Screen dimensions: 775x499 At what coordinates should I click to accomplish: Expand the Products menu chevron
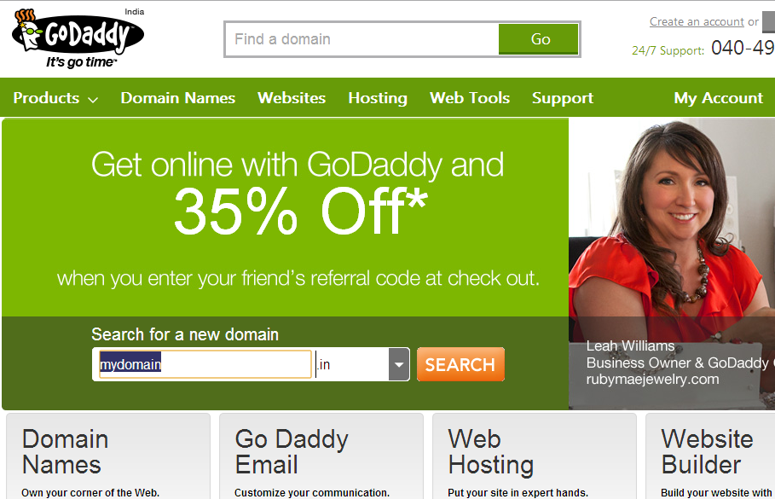(93, 100)
